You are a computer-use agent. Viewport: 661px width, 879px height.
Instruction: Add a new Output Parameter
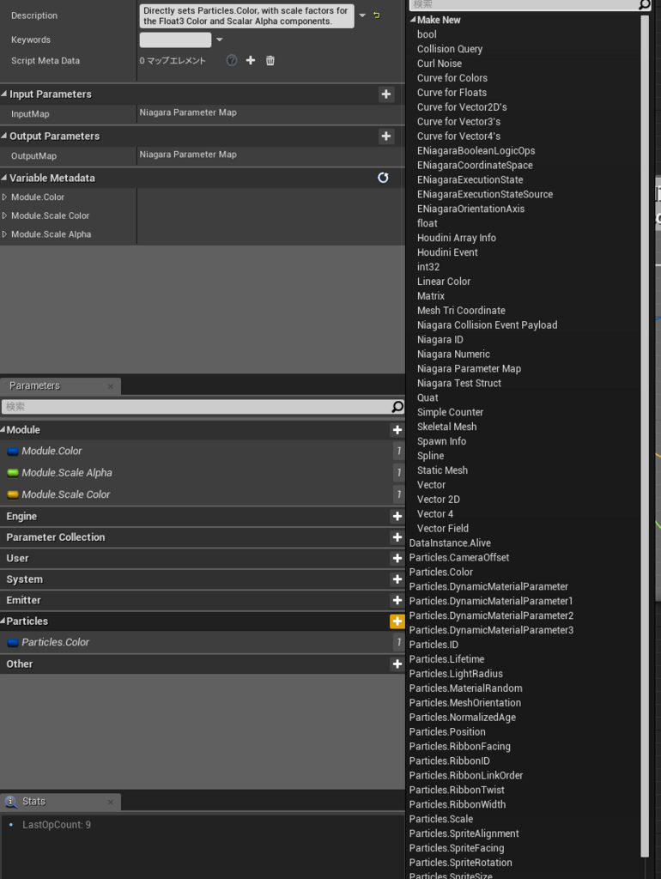385,136
